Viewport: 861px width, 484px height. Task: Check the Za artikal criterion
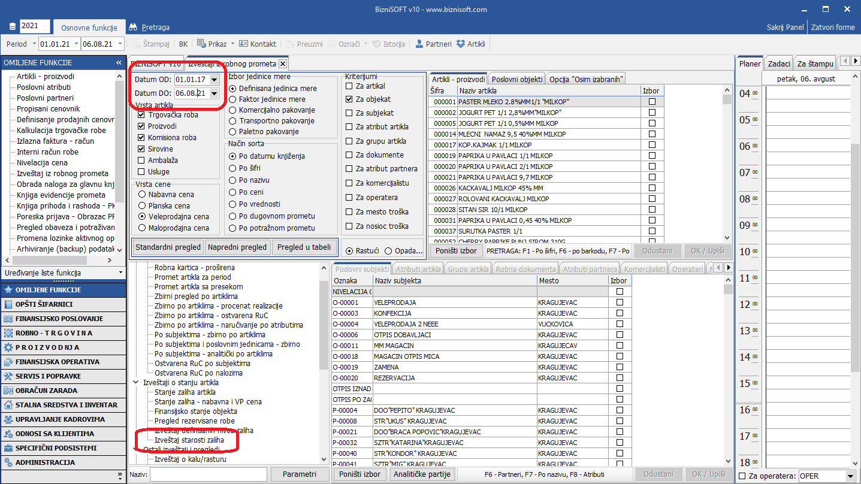tap(349, 86)
